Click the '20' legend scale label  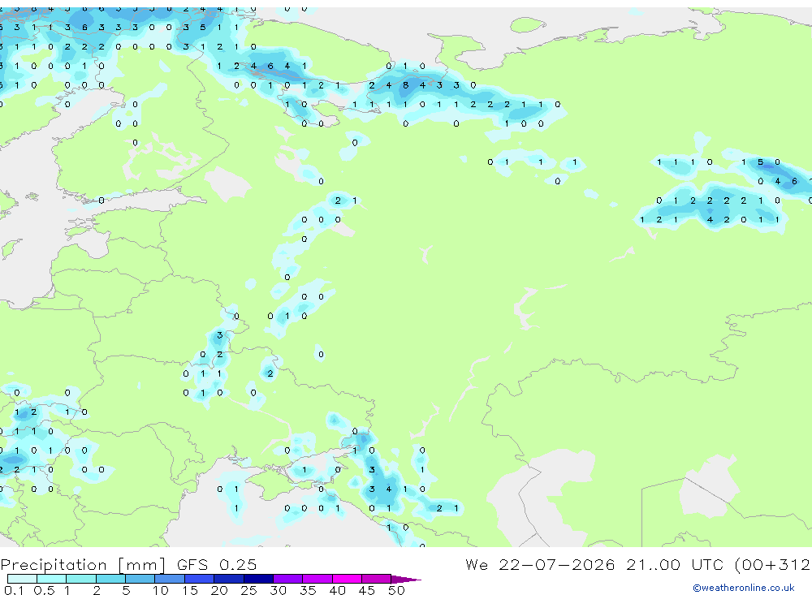(219, 590)
